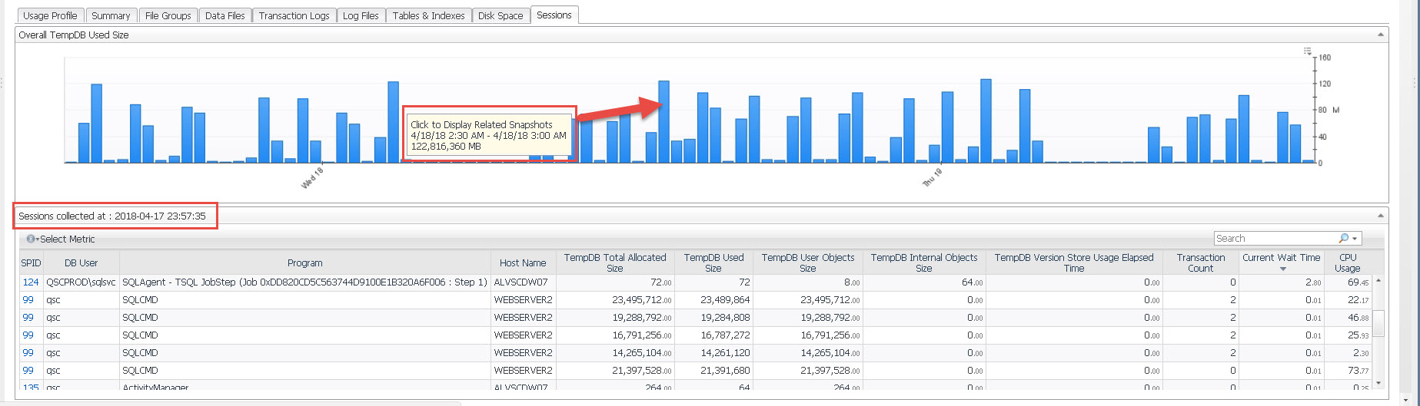Select the Disk Space tab
1420x406 pixels.
(x=500, y=15)
